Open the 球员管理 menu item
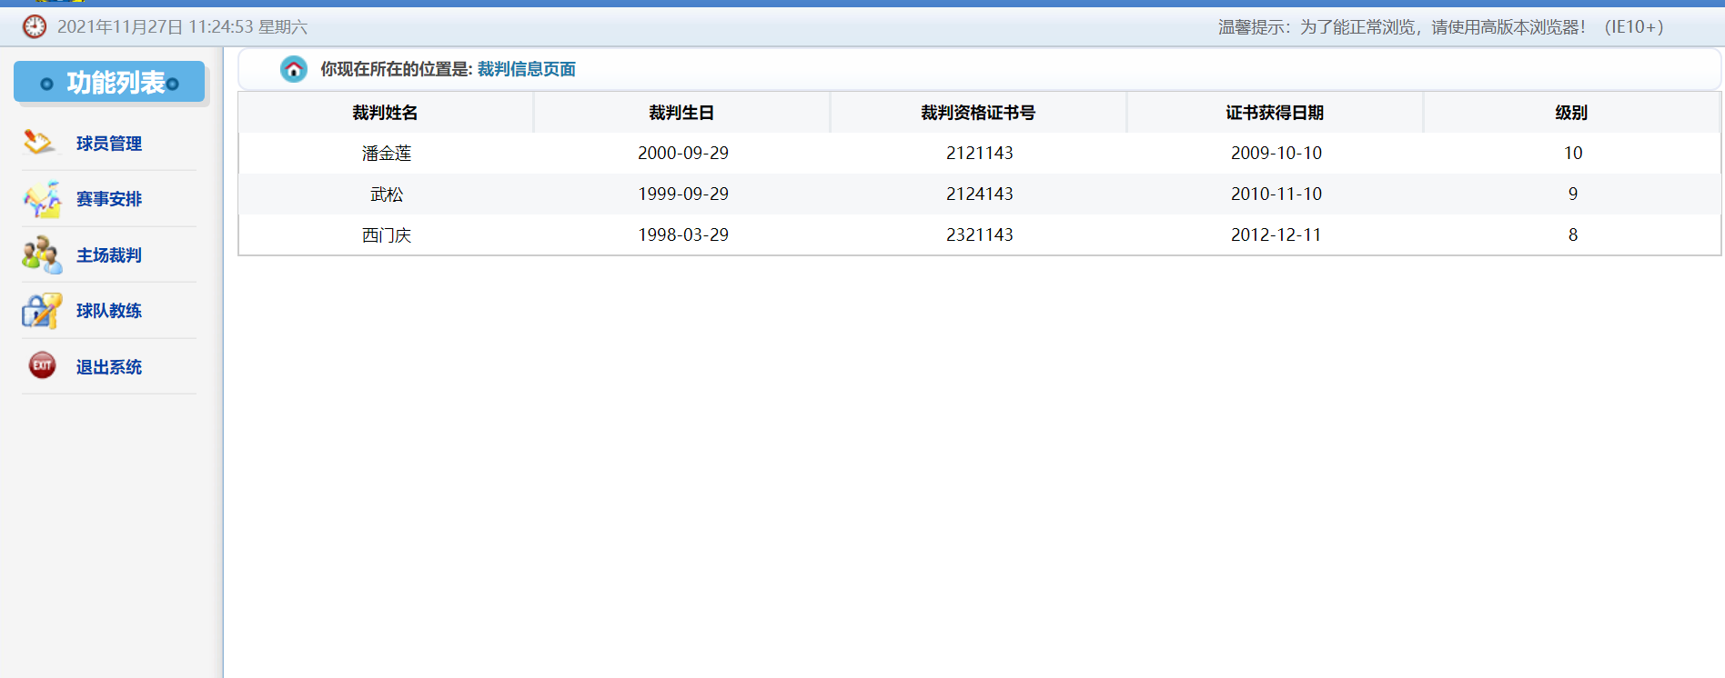 109,144
